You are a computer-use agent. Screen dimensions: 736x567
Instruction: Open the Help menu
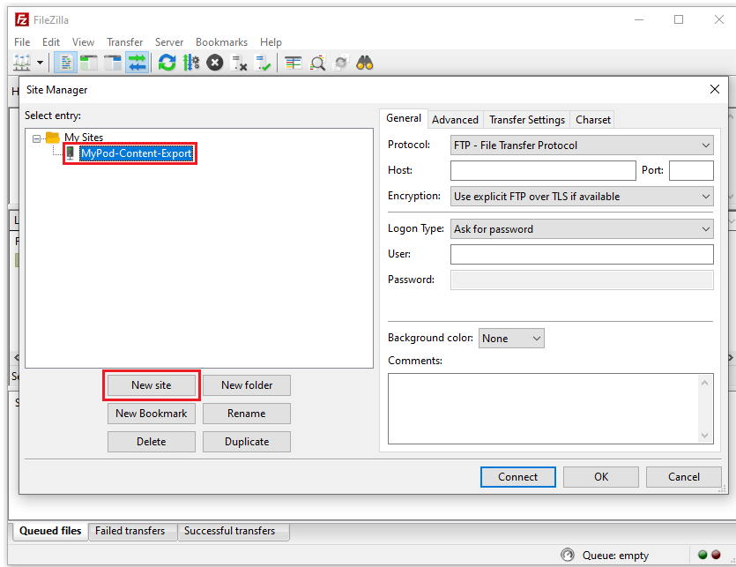click(x=271, y=42)
